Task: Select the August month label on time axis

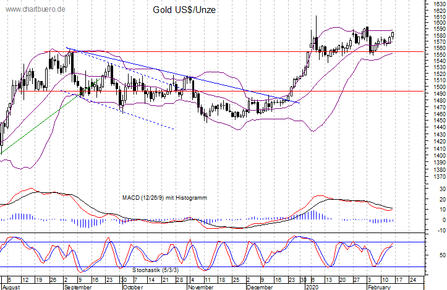Action: pyautogui.click(x=12, y=288)
